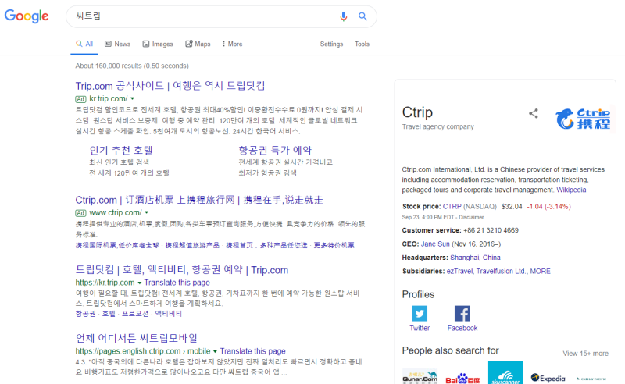Viewport: 625px width, 384px height.
Task: Show MORE subsidiaries
Action: [x=540, y=271]
